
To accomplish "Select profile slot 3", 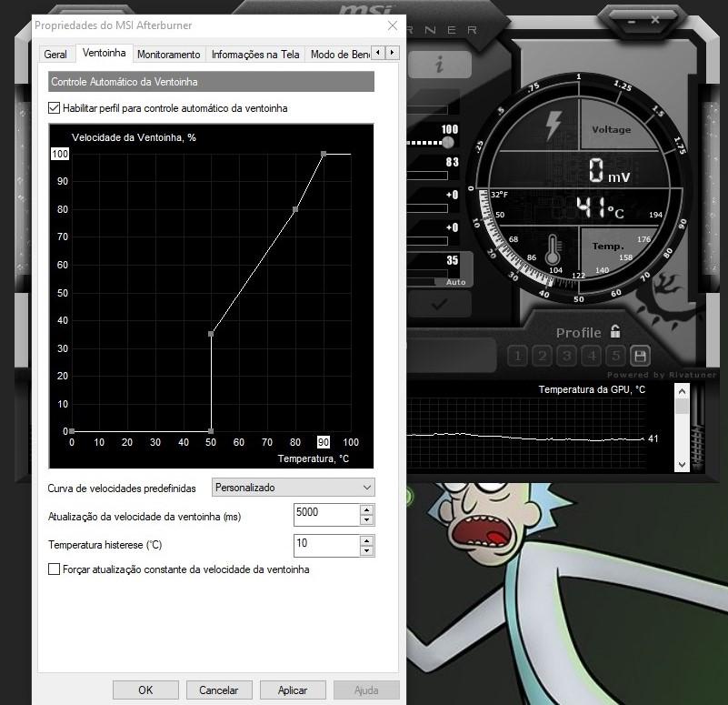I will 567,356.
